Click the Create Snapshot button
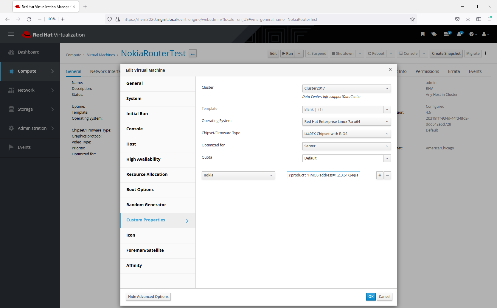 [446, 53]
